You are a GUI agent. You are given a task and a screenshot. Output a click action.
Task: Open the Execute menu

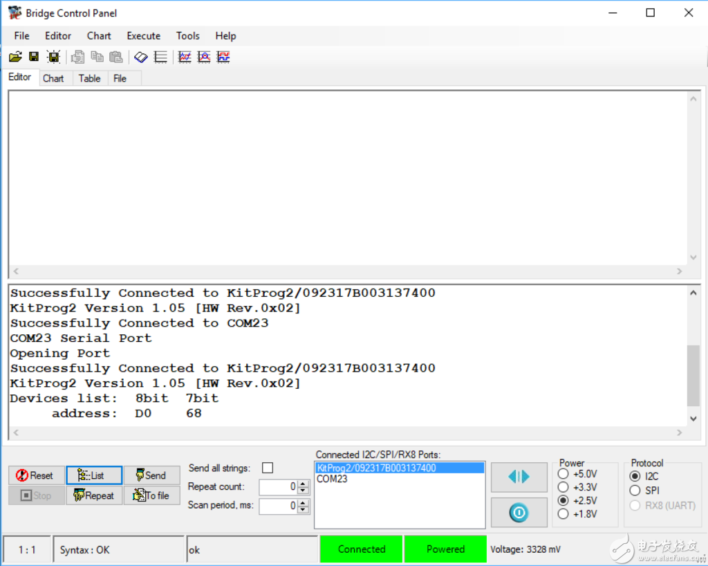144,36
